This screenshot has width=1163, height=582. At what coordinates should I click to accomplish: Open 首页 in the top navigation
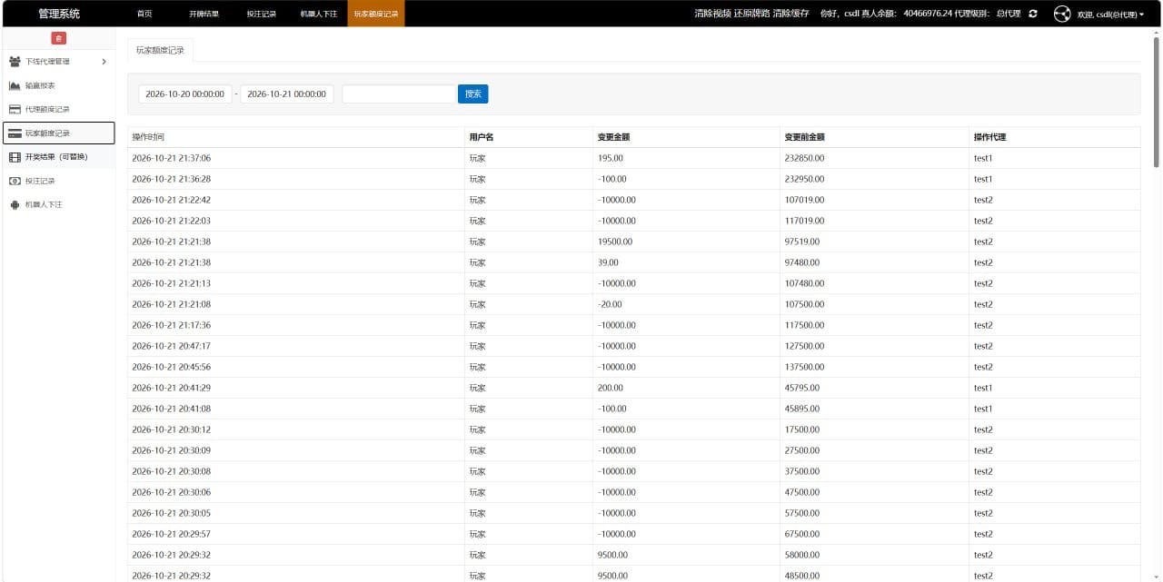pos(144,14)
